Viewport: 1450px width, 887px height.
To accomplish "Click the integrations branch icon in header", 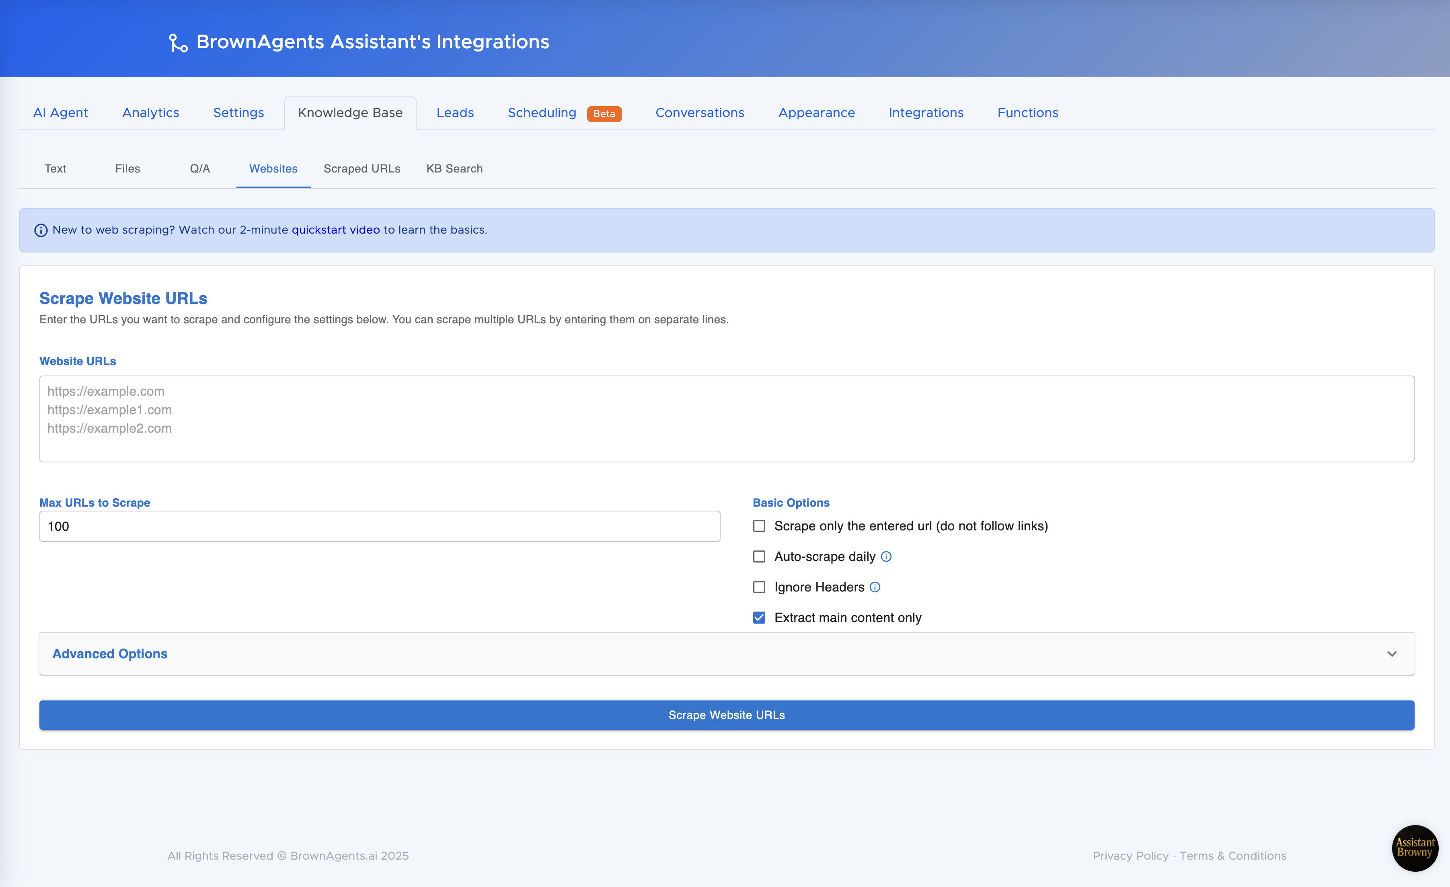I will [178, 43].
